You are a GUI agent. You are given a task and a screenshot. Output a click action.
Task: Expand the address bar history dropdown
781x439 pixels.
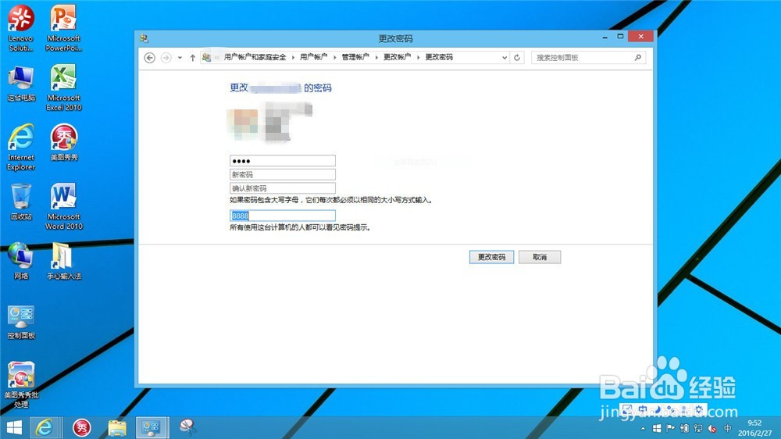click(x=504, y=58)
